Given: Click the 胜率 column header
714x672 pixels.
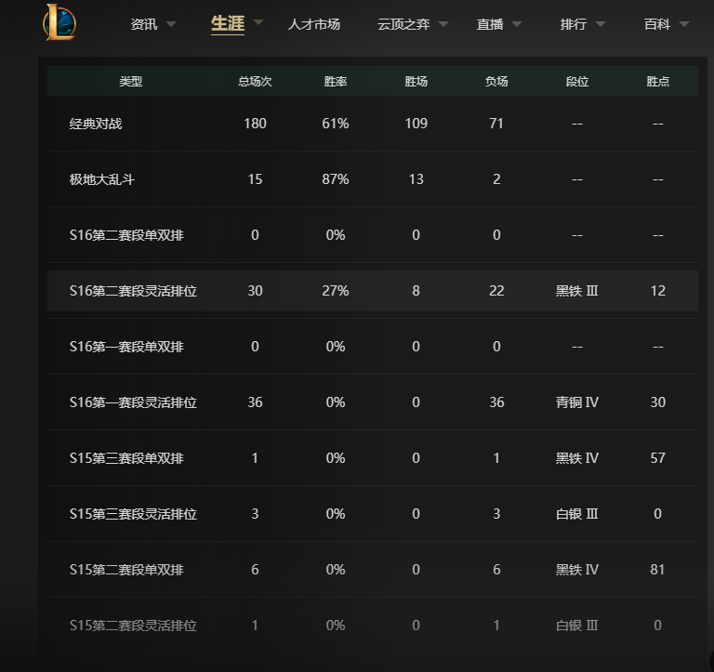Looking at the screenshot, I should tap(336, 82).
